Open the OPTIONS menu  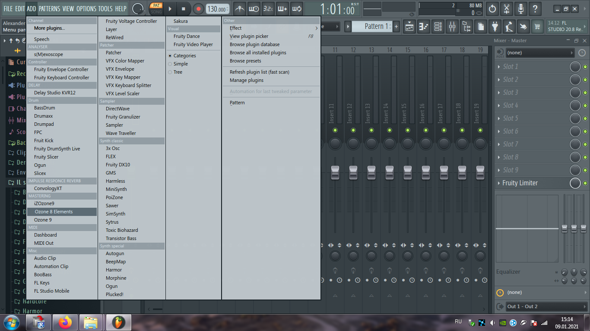[86, 9]
